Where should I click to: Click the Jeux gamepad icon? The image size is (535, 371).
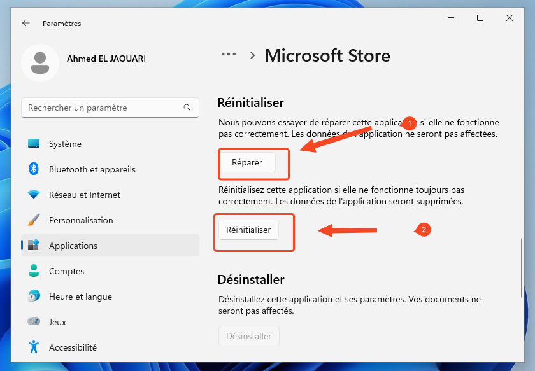34,322
